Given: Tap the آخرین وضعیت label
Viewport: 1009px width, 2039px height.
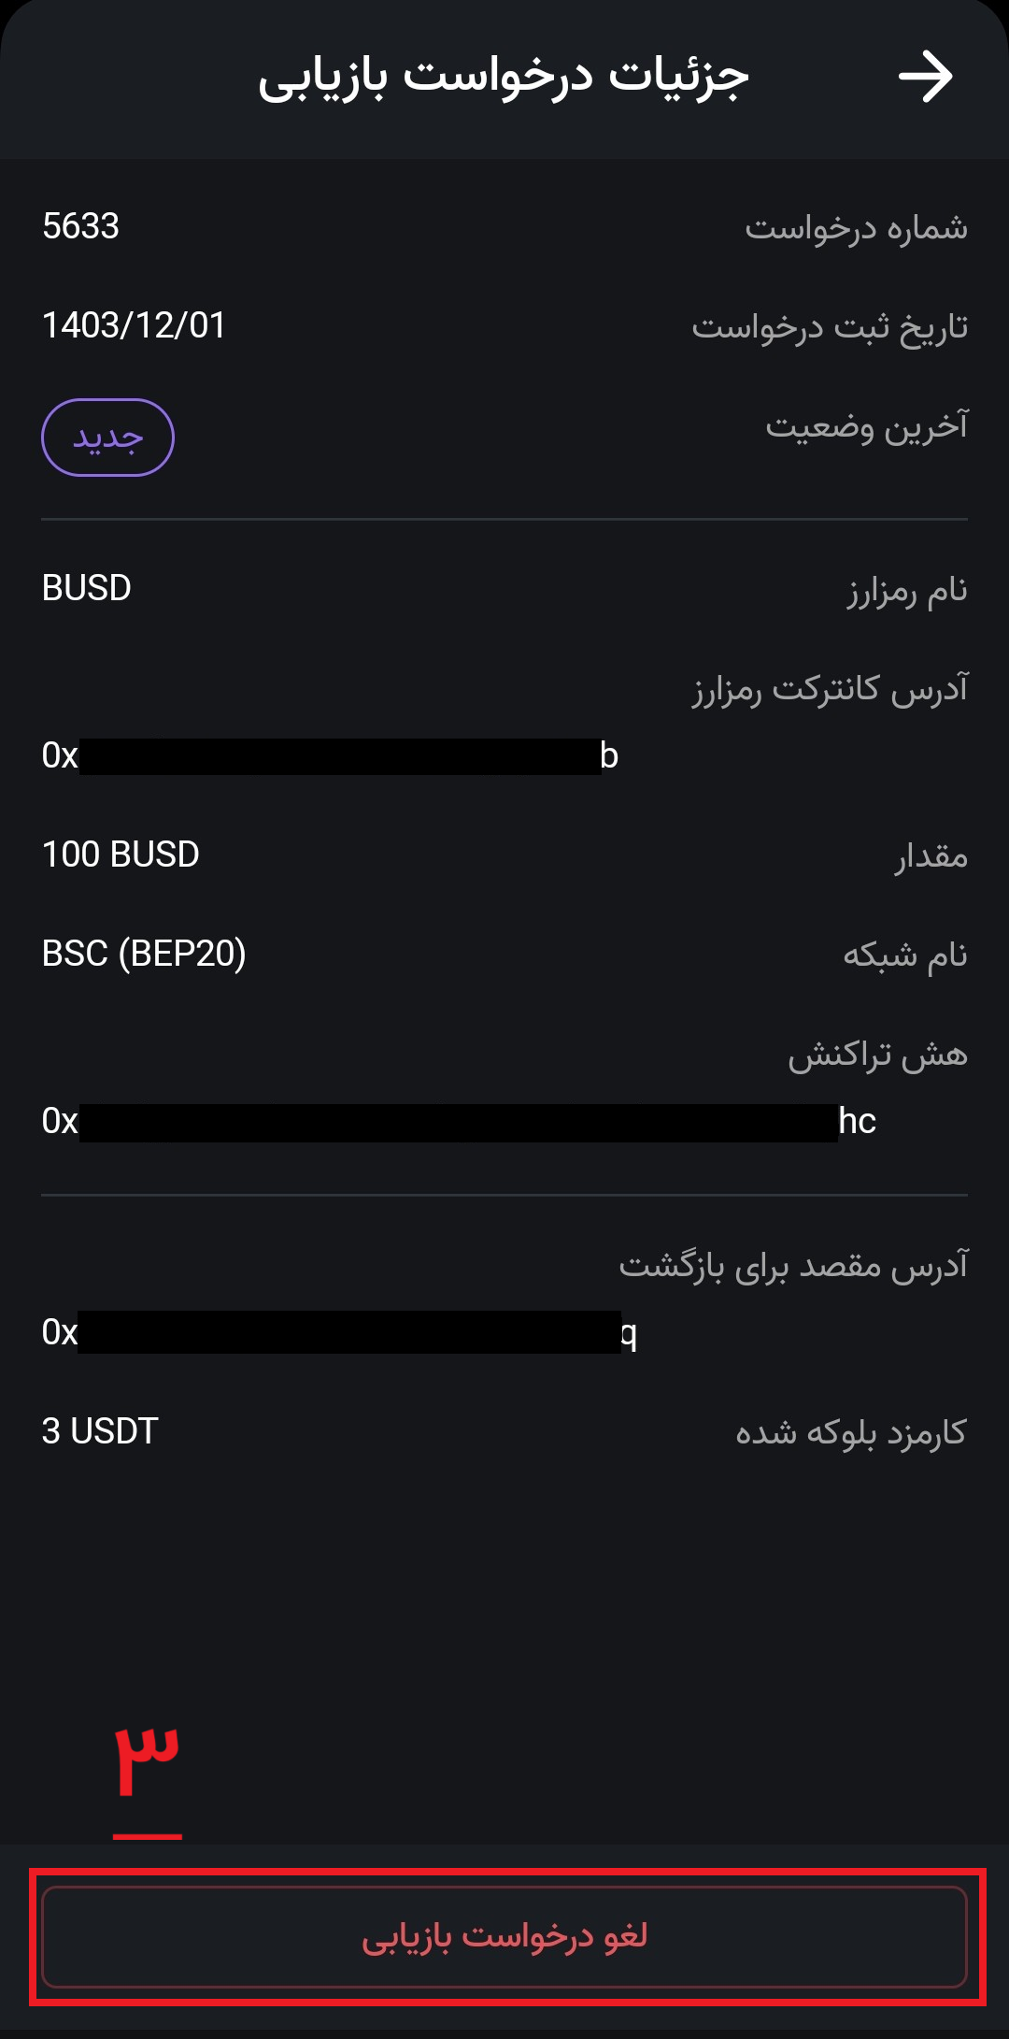Looking at the screenshot, I should pyautogui.click(x=867, y=425).
